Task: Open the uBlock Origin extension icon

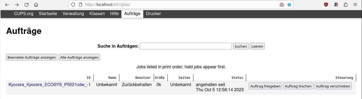Action: coord(326,5)
